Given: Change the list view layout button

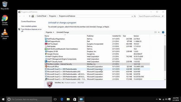Looking at the screenshot, I should pyautogui.click(x=156, y=32).
